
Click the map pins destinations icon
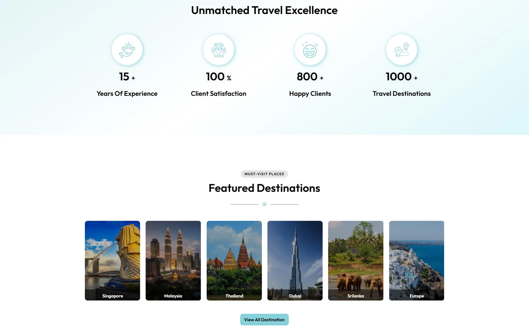coord(402,50)
